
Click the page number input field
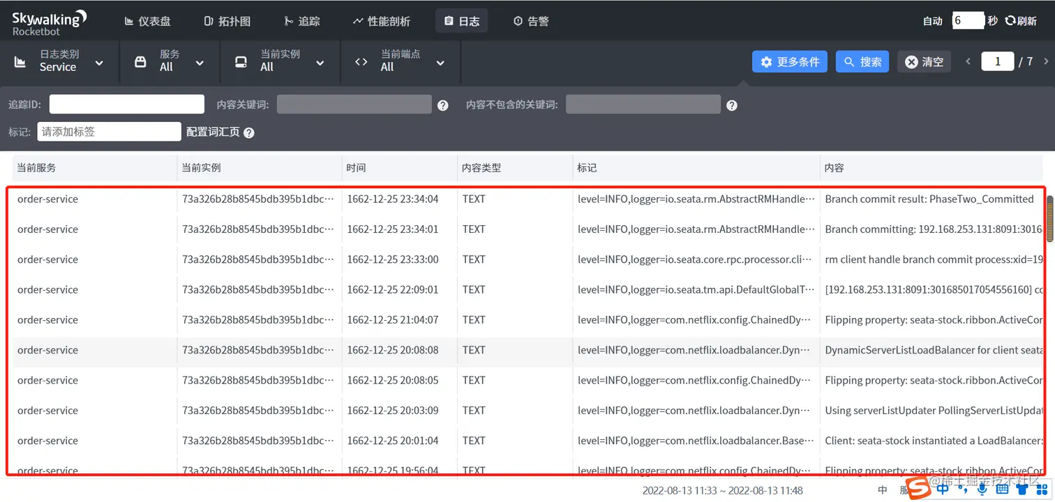[x=998, y=61]
